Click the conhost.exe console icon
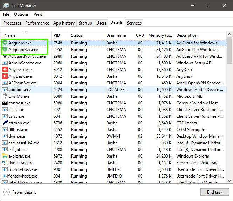 pyautogui.click(x=5, y=103)
